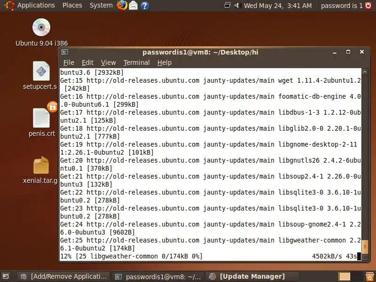Select the first workspace in the switcher
The image size is (376, 282).
(x=345, y=277)
